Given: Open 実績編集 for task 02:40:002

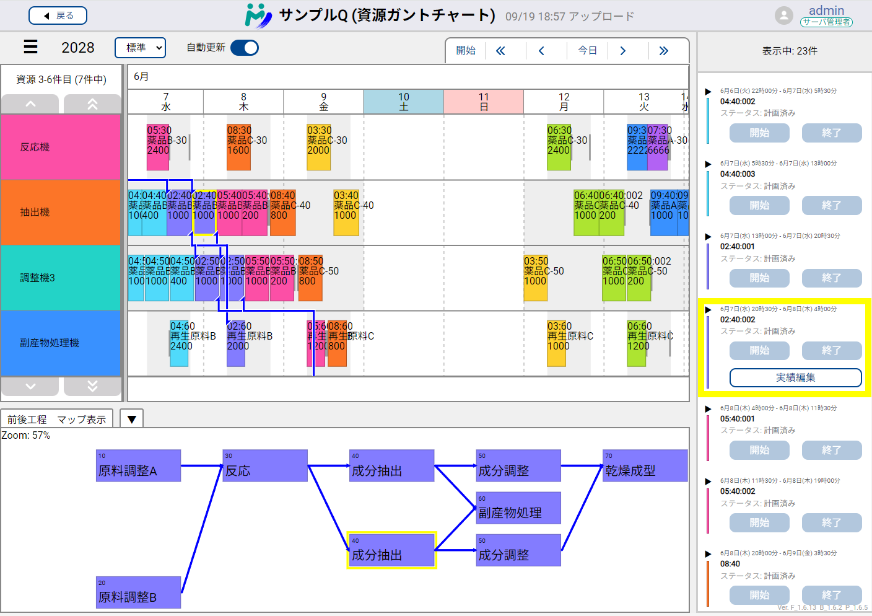Looking at the screenshot, I should coord(795,377).
